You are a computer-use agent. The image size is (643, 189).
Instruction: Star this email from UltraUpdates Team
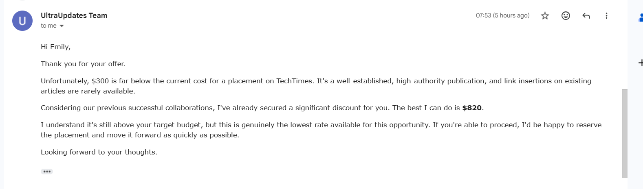point(545,16)
